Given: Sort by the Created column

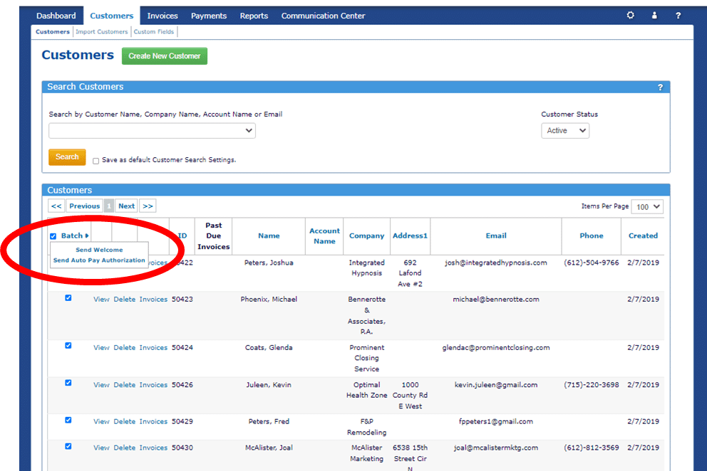Looking at the screenshot, I should click(x=643, y=235).
